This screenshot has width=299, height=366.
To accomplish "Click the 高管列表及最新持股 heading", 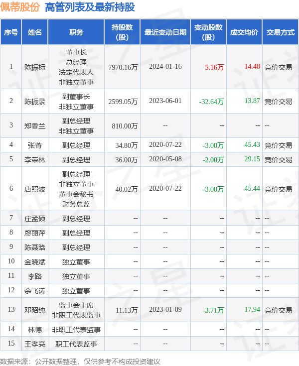I will (x=90, y=7).
